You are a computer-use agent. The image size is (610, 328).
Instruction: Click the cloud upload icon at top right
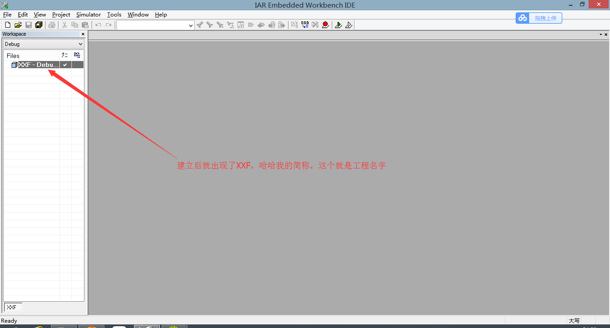click(523, 18)
